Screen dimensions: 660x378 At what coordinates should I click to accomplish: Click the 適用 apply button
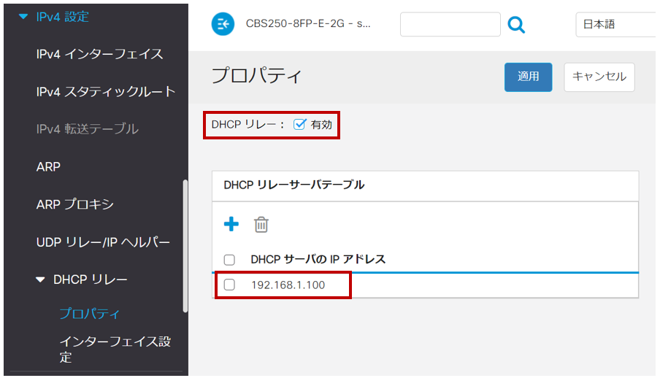[529, 77]
